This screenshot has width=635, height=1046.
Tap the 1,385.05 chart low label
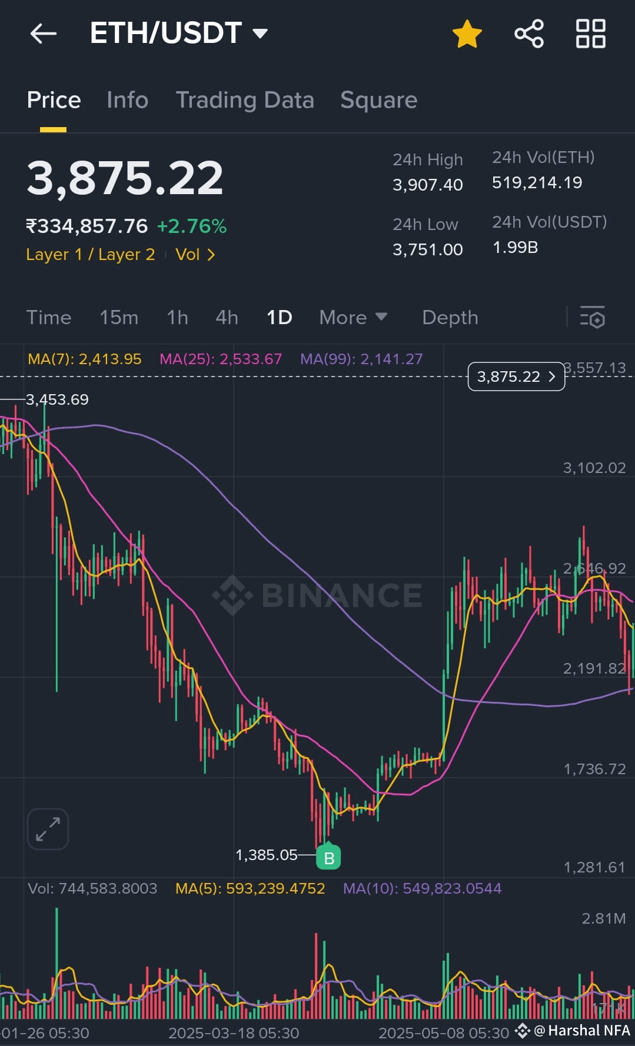pyautogui.click(x=267, y=855)
